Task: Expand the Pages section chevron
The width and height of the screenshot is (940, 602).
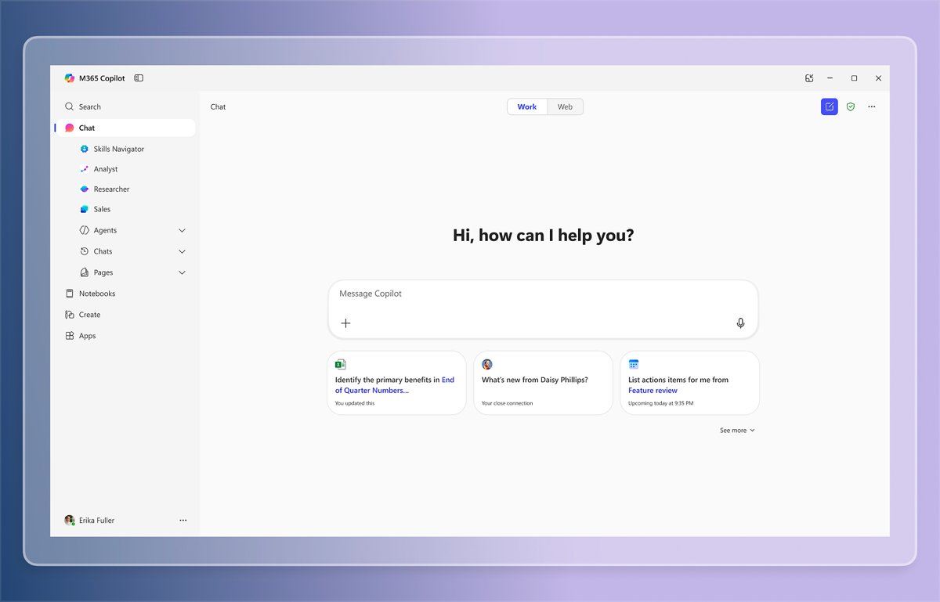Action: pos(183,272)
